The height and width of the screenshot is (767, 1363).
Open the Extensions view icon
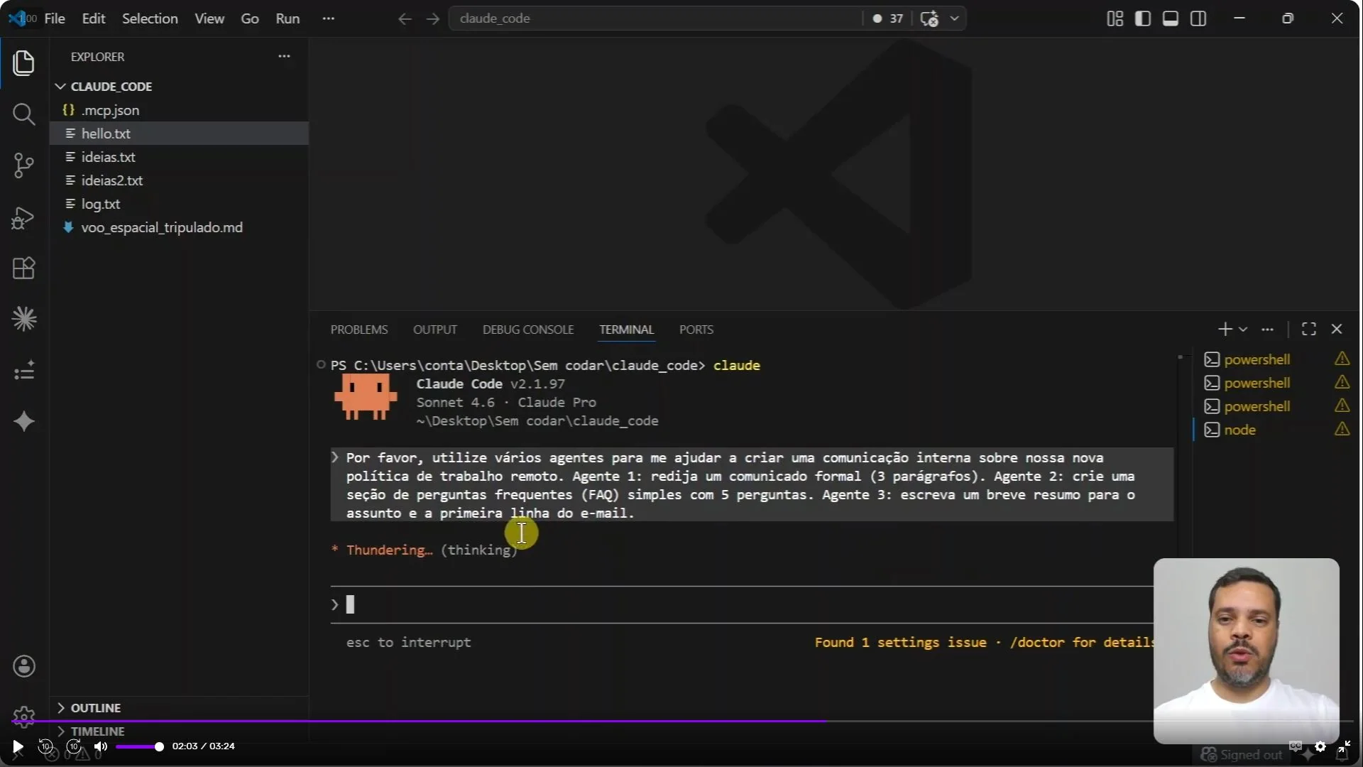click(x=24, y=268)
